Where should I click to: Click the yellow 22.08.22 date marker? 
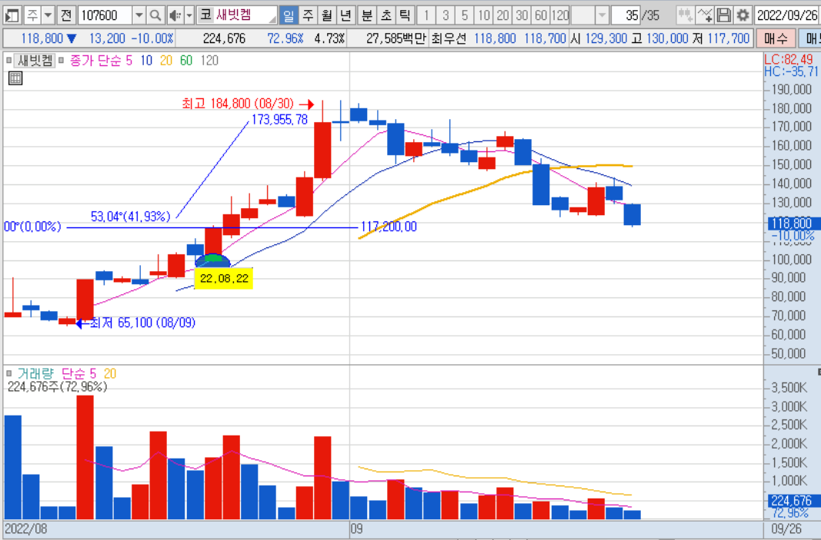click(x=224, y=278)
